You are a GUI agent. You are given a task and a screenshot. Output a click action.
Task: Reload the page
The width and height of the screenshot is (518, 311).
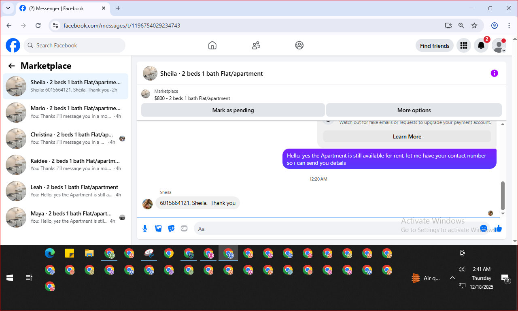pyautogui.click(x=38, y=26)
